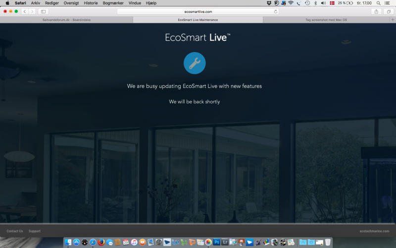Open the Time Machine menu bar dropdown
Screen dimensions: 396x248
click(307, 3)
